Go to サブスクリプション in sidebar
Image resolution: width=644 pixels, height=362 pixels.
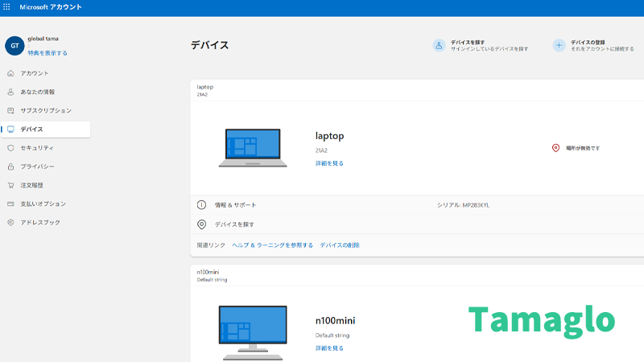coord(45,110)
